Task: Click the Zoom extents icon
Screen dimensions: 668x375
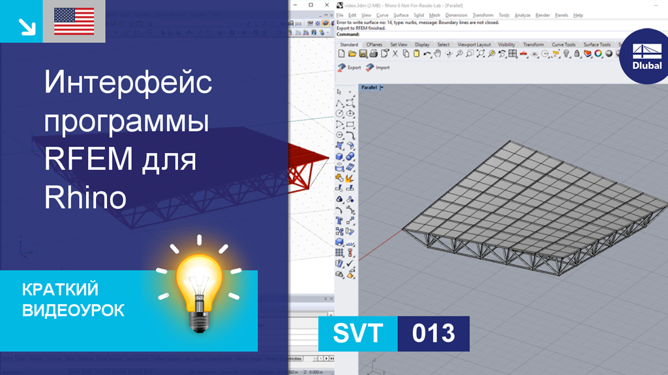Action: click(481, 54)
